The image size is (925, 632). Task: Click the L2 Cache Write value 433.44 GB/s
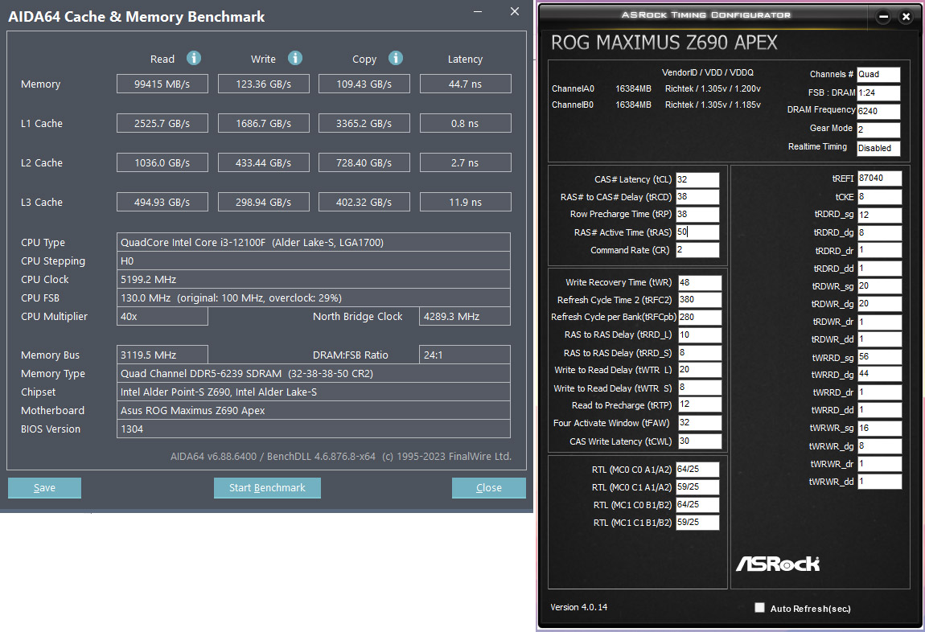(x=264, y=162)
